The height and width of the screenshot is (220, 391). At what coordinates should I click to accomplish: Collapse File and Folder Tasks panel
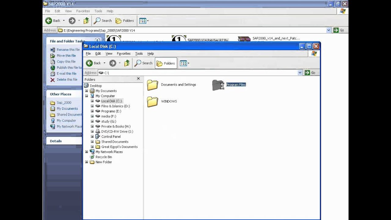pyautogui.click(x=97, y=40)
